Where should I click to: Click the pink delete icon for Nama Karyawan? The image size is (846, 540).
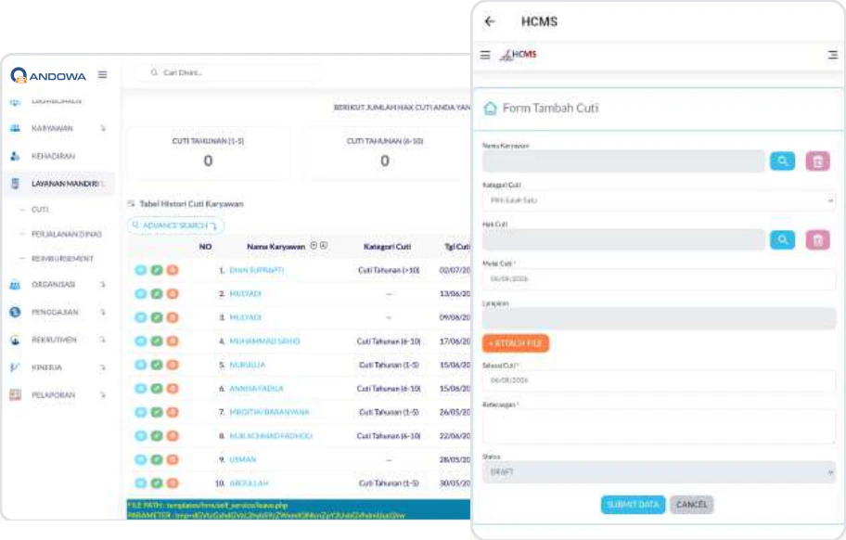tap(818, 161)
